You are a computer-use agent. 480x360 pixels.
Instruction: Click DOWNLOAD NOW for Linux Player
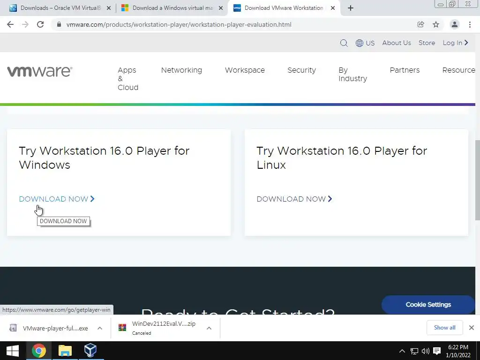coord(294,199)
